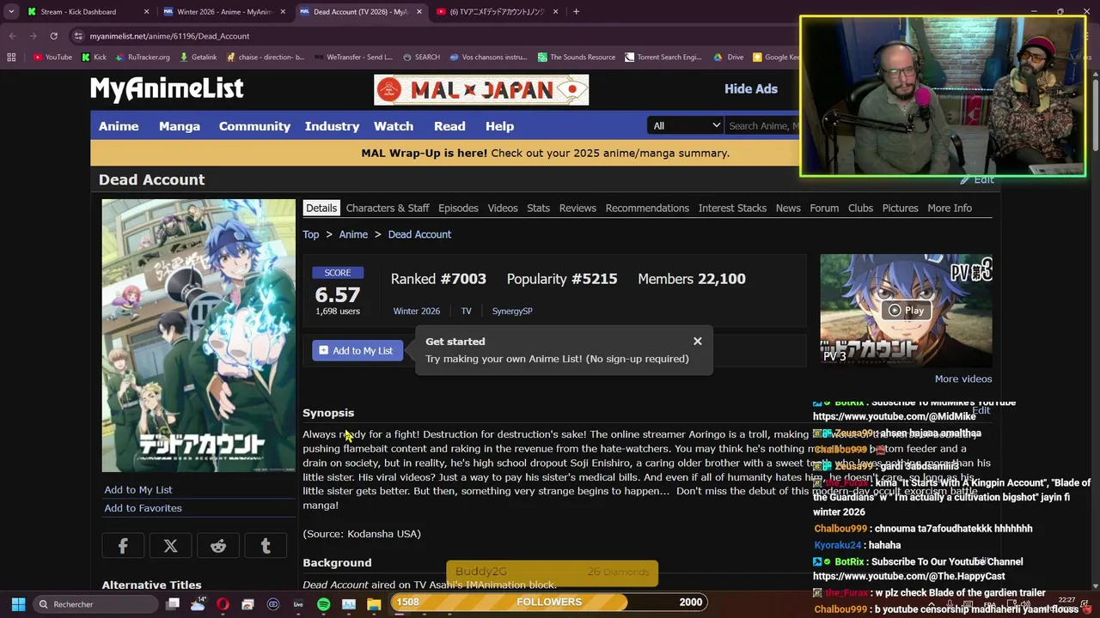Open the Kick bookmark

coord(94,58)
